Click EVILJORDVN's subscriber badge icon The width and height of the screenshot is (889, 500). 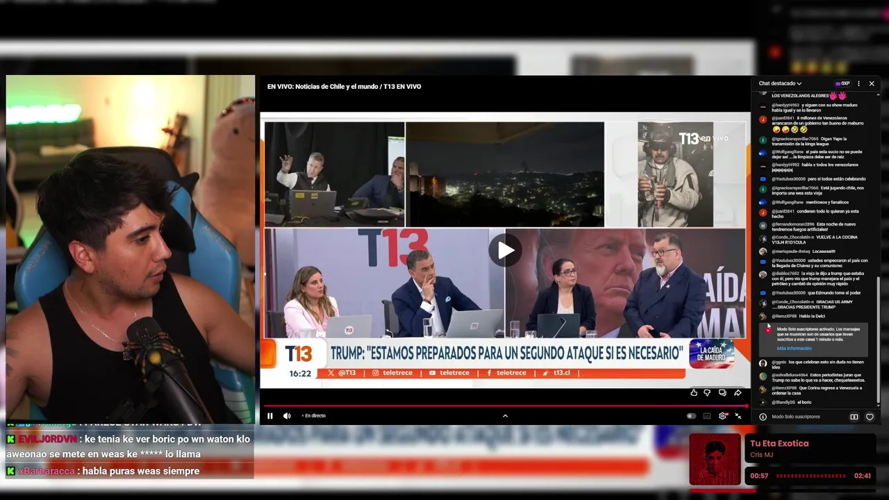point(10,439)
